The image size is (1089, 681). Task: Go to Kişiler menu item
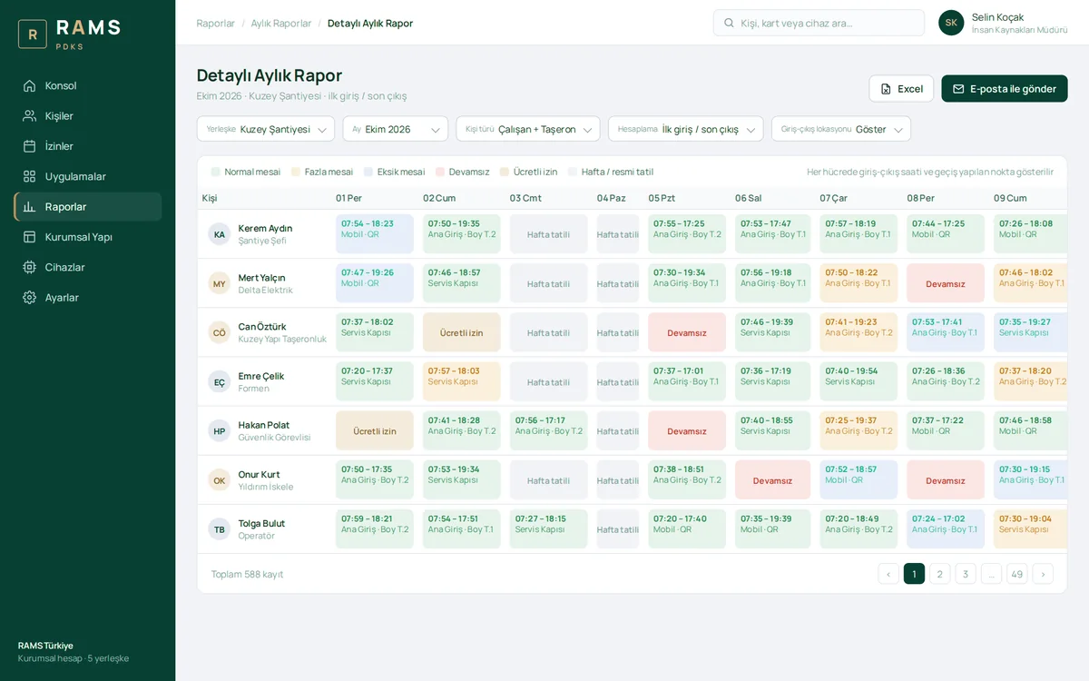click(x=88, y=115)
